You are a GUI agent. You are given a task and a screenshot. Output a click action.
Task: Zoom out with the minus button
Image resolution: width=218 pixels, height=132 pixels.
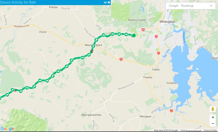coord(213,123)
